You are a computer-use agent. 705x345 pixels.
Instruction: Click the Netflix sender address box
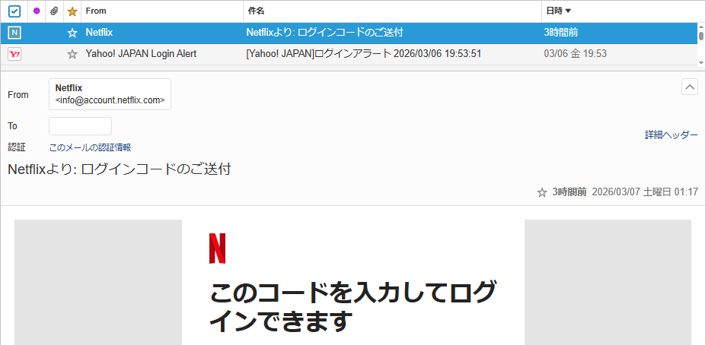pyautogui.click(x=110, y=94)
